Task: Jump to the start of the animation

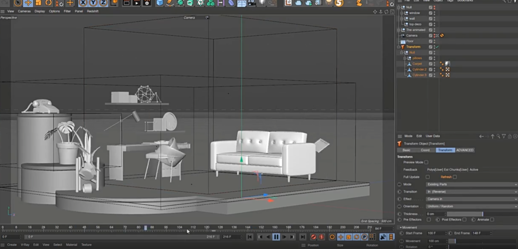Action: coord(250,237)
